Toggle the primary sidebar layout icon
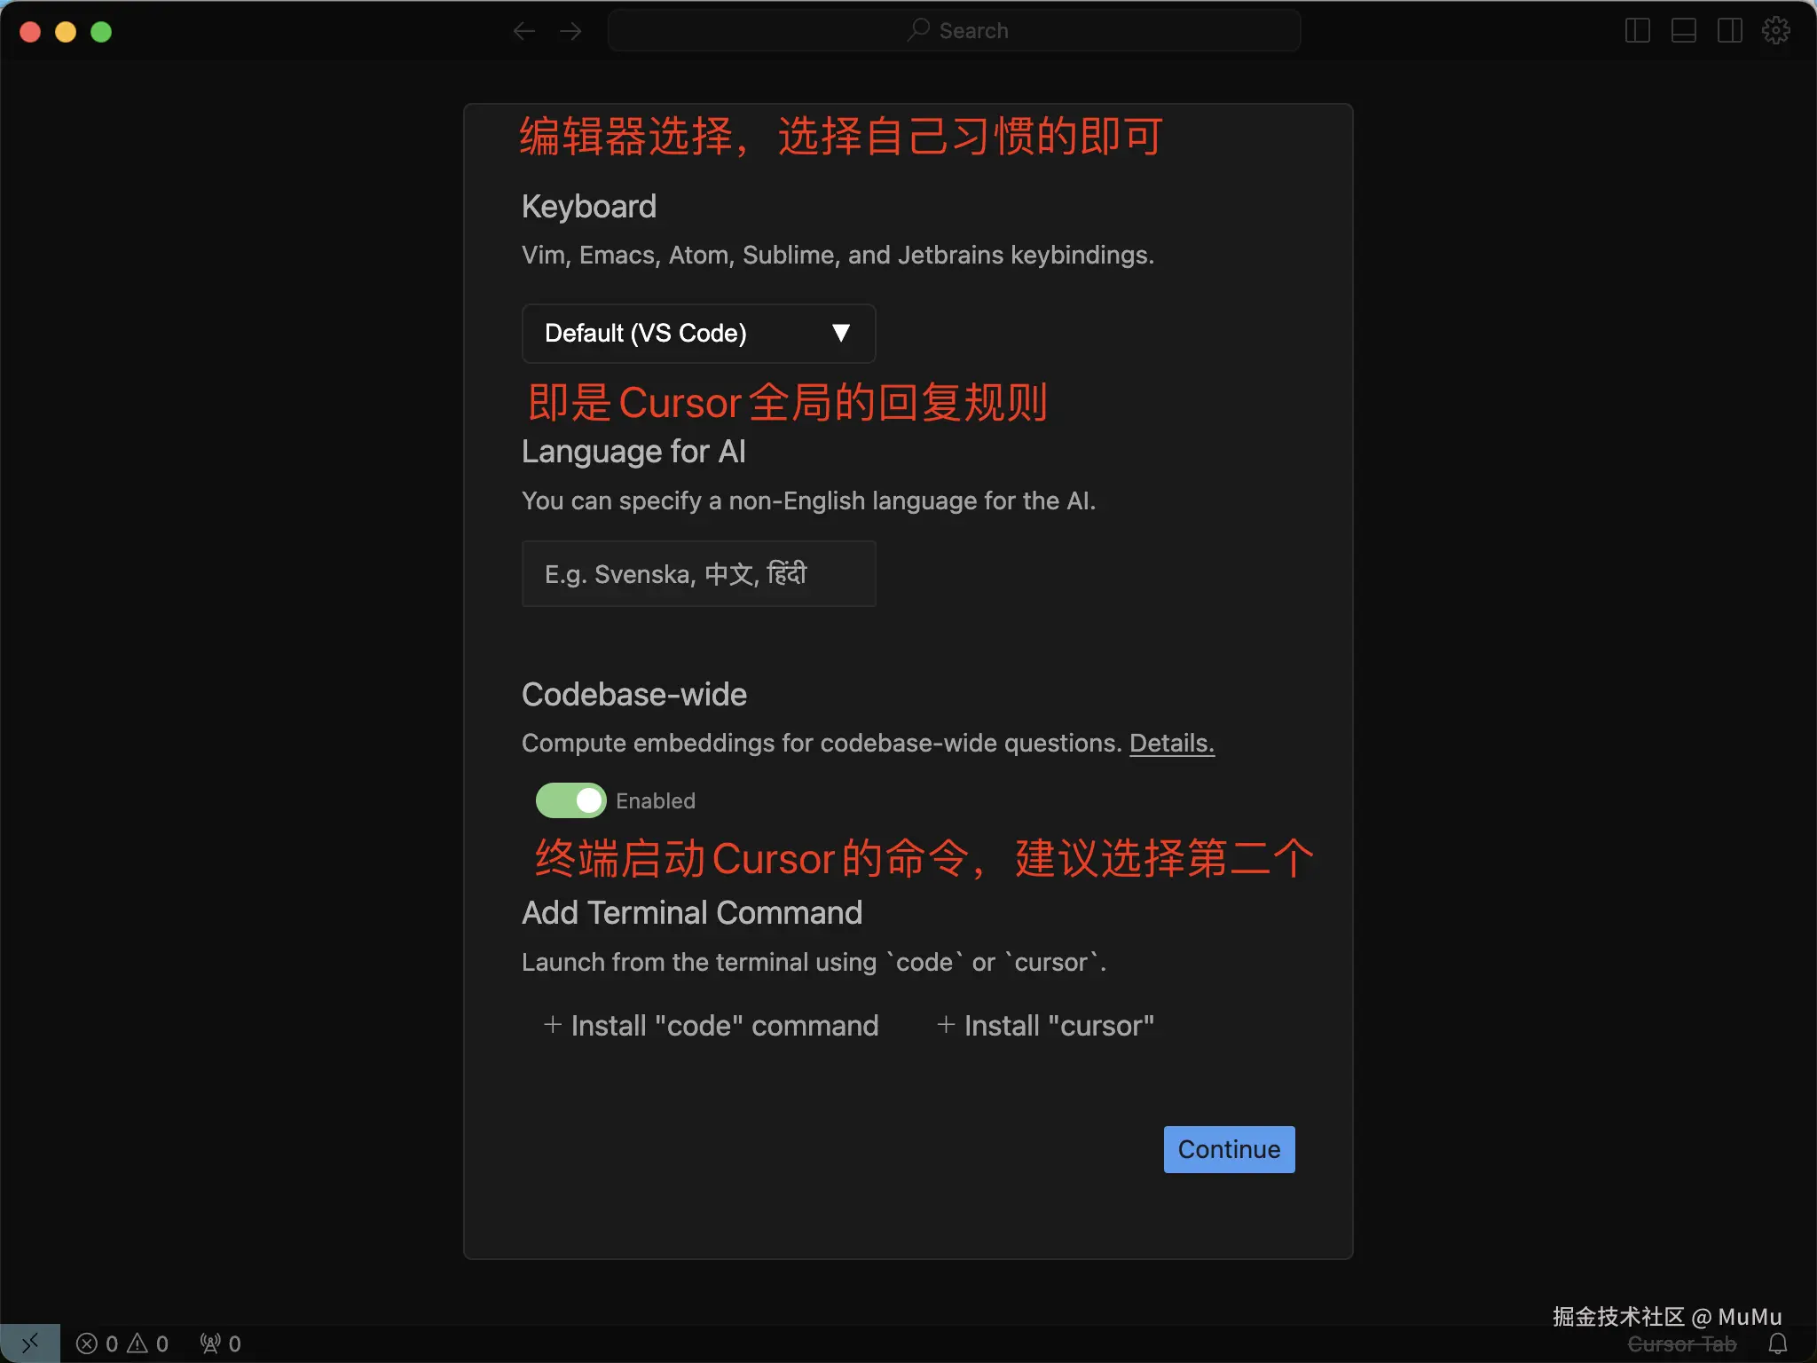 click(1637, 31)
